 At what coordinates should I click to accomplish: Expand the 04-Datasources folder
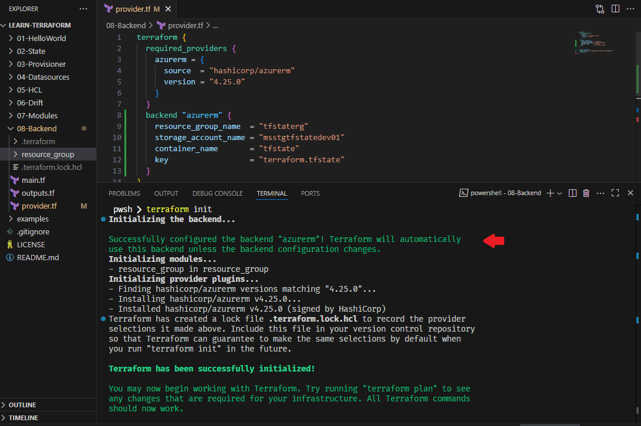pos(11,77)
